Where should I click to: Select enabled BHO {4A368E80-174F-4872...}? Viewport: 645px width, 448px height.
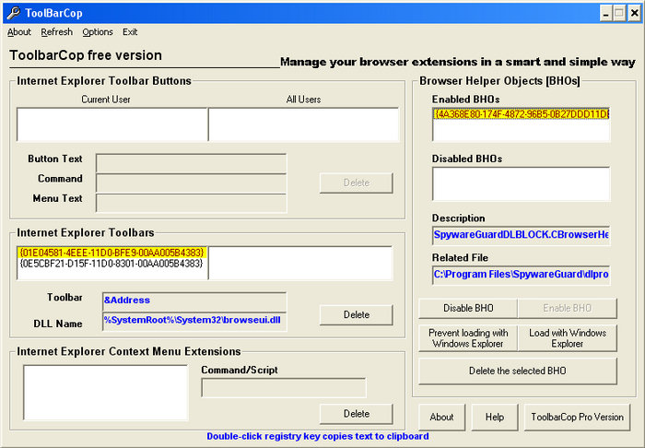[x=522, y=114]
